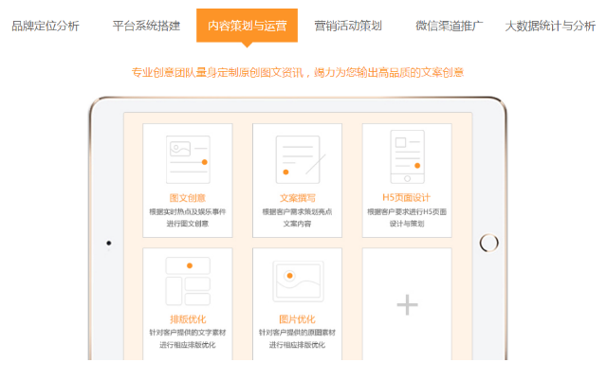Screen dimensions: 607x381
Task: Click text 设计与策划
Action: click(407, 224)
